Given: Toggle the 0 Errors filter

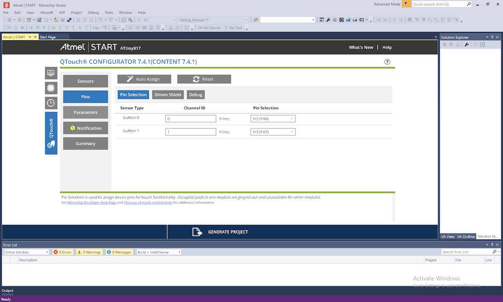Looking at the screenshot, I should click(x=62, y=252).
